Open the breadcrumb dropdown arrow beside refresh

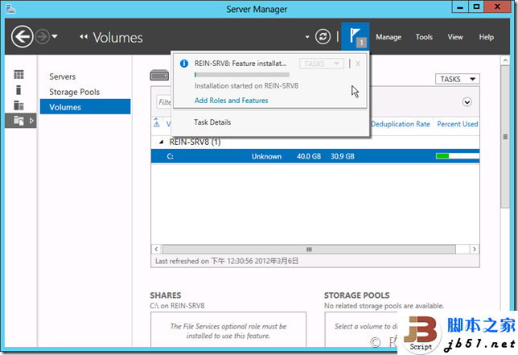click(x=306, y=37)
